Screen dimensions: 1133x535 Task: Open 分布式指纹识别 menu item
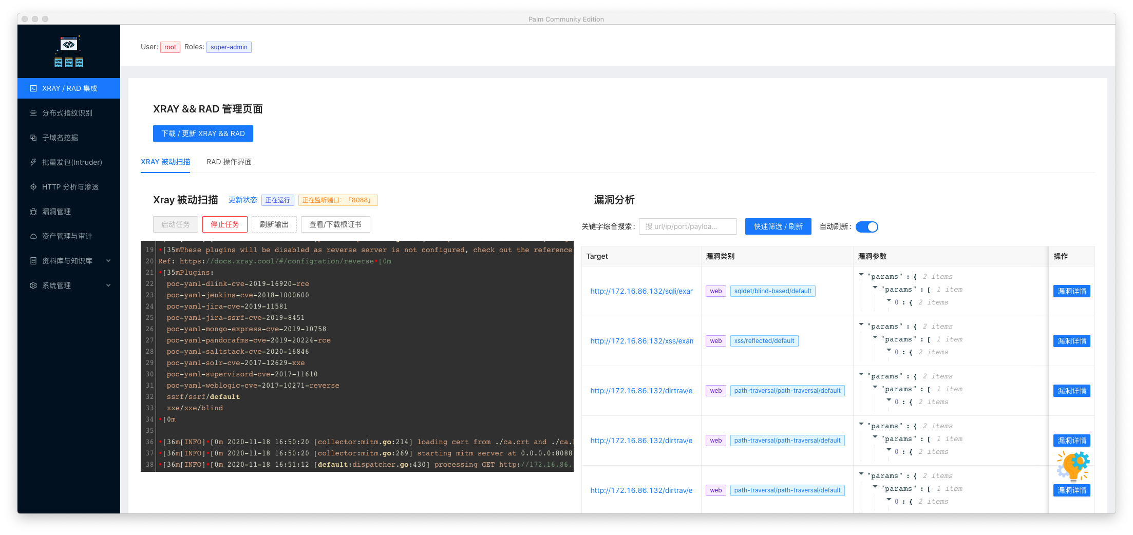[69, 113]
